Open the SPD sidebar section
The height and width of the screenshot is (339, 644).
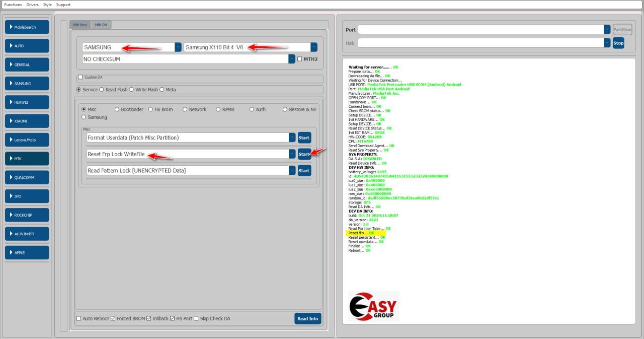point(27,196)
